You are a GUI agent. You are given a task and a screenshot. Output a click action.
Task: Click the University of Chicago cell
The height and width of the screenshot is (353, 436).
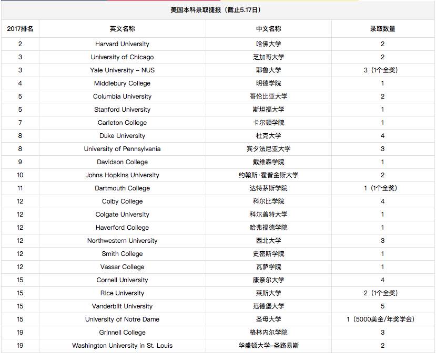pyautogui.click(x=123, y=57)
